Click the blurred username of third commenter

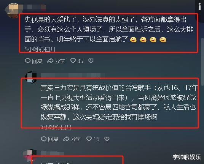53,153
